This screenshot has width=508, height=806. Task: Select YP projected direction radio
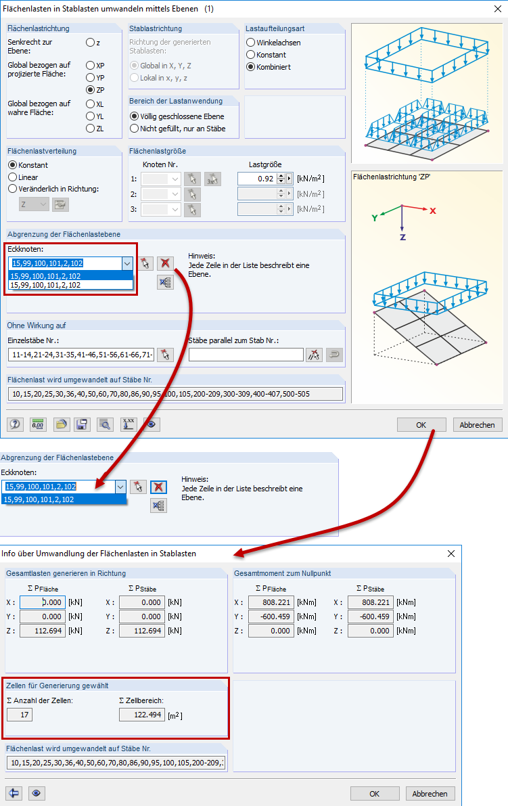[91, 78]
